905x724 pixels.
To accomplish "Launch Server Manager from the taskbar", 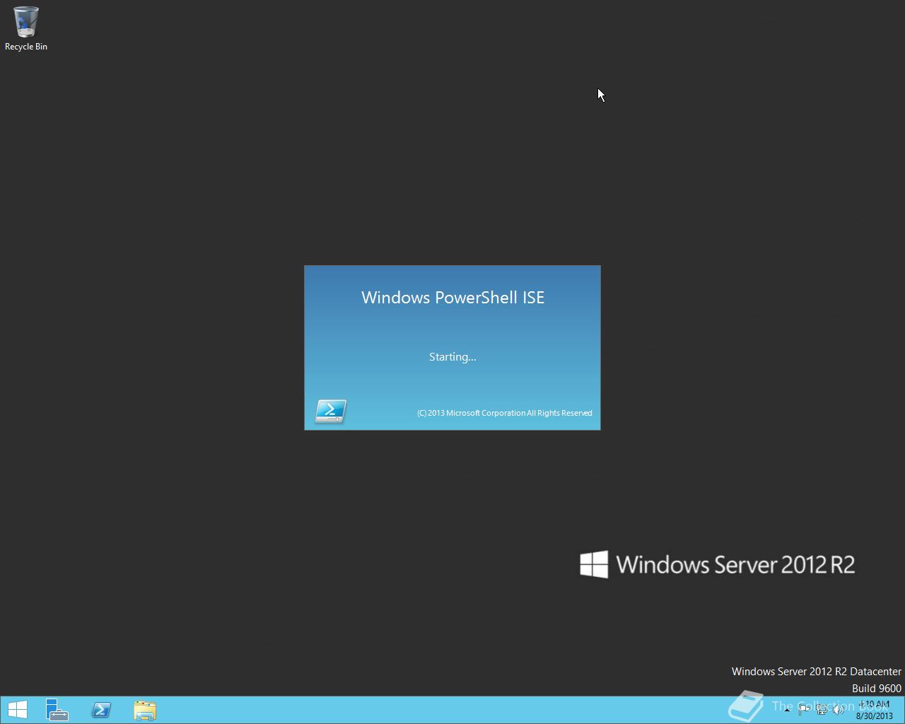I will [57, 710].
